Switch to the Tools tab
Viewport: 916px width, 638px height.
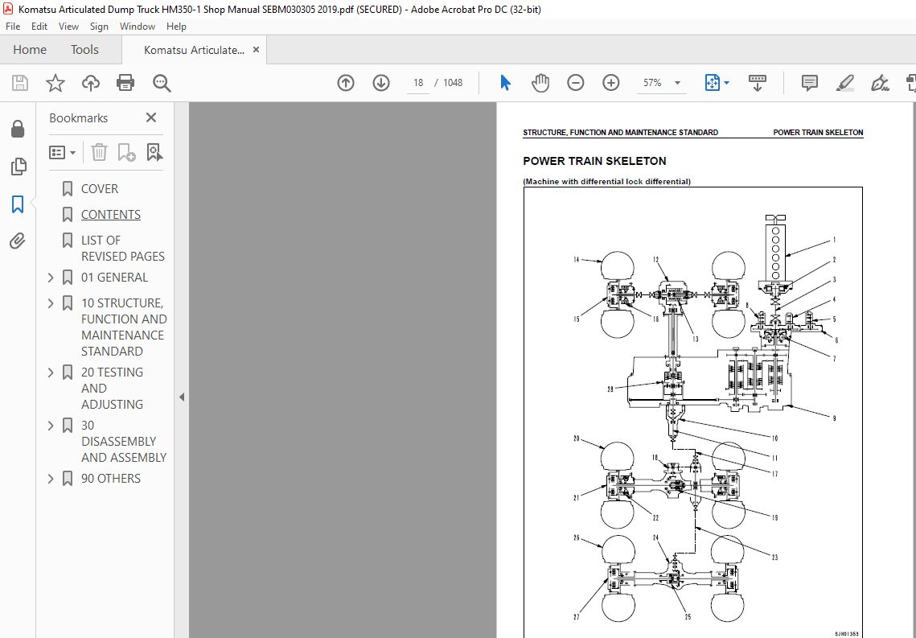[84, 50]
